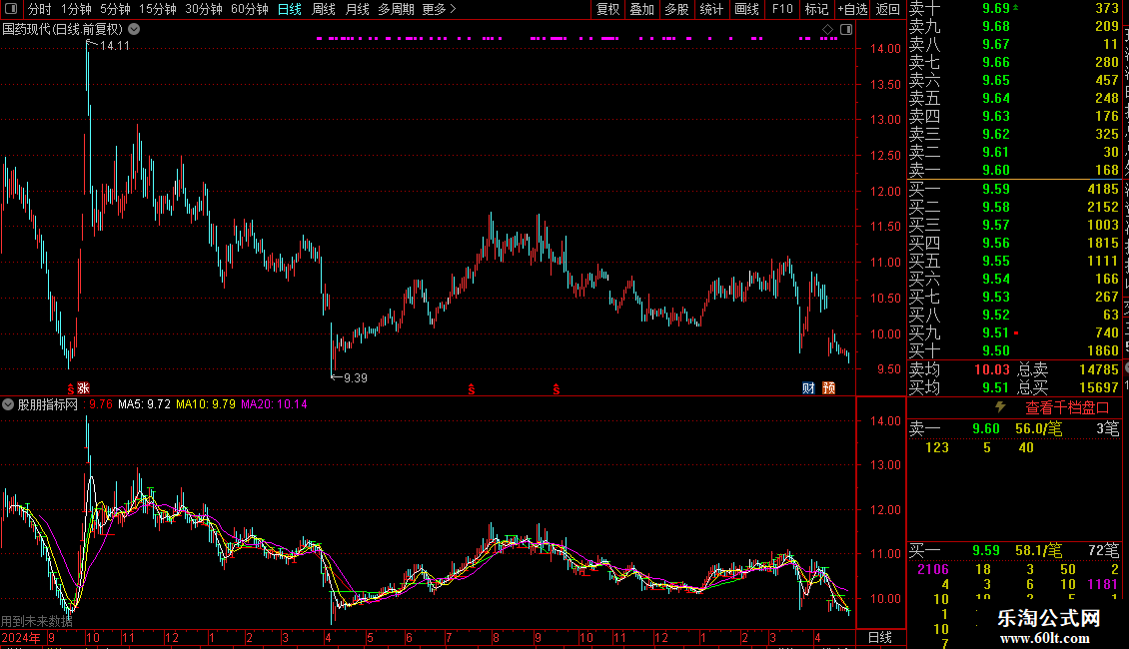Click the red 涨 marker icon
Viewport: 1129px width, 649px height.
pos(84,387)
